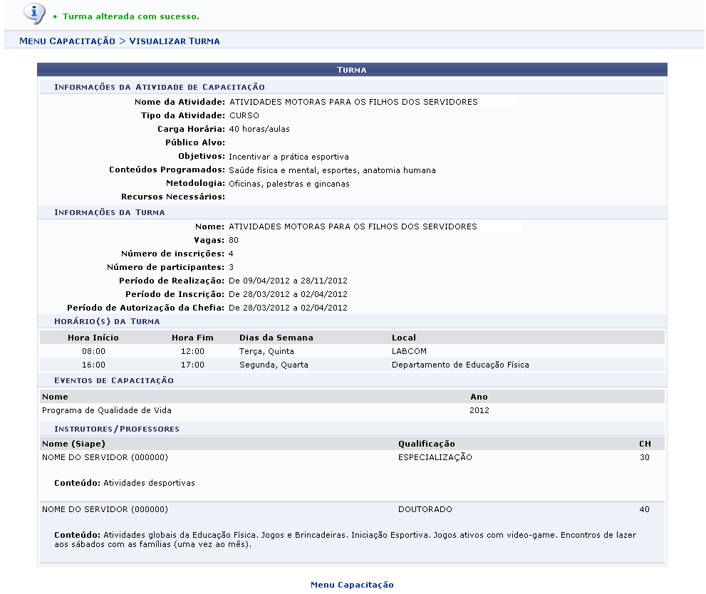
Task: Click the blue info balloon icon
Action: coord(33,12)
